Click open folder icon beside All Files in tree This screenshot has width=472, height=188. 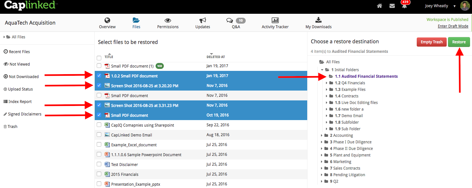322,62
